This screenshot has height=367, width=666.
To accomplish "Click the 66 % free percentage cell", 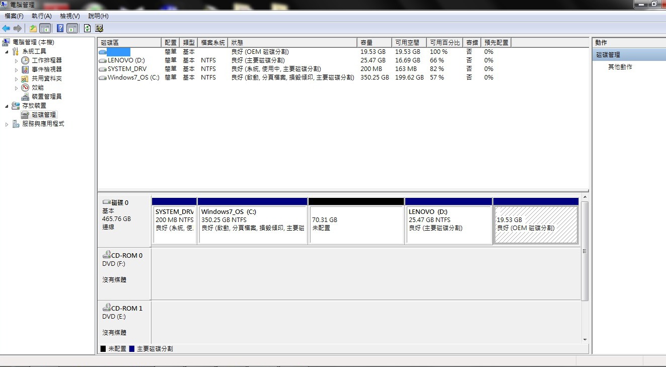I will tap(437, 60).
